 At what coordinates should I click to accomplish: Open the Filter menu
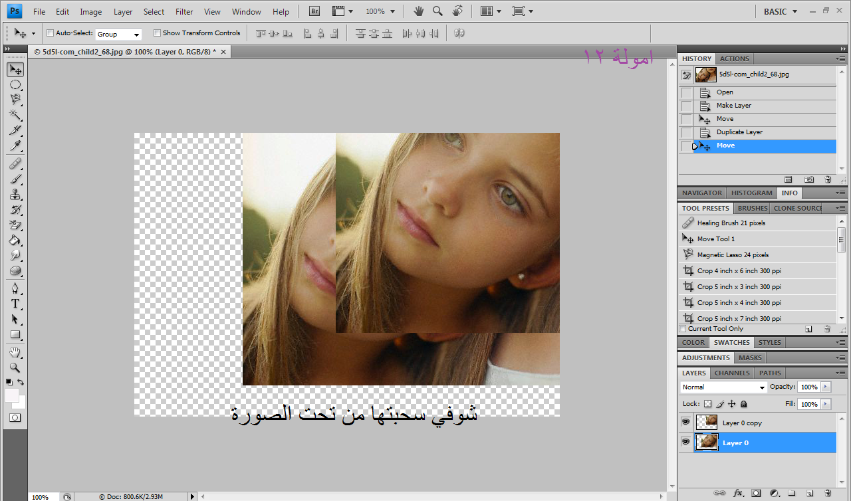pos(184,11)
